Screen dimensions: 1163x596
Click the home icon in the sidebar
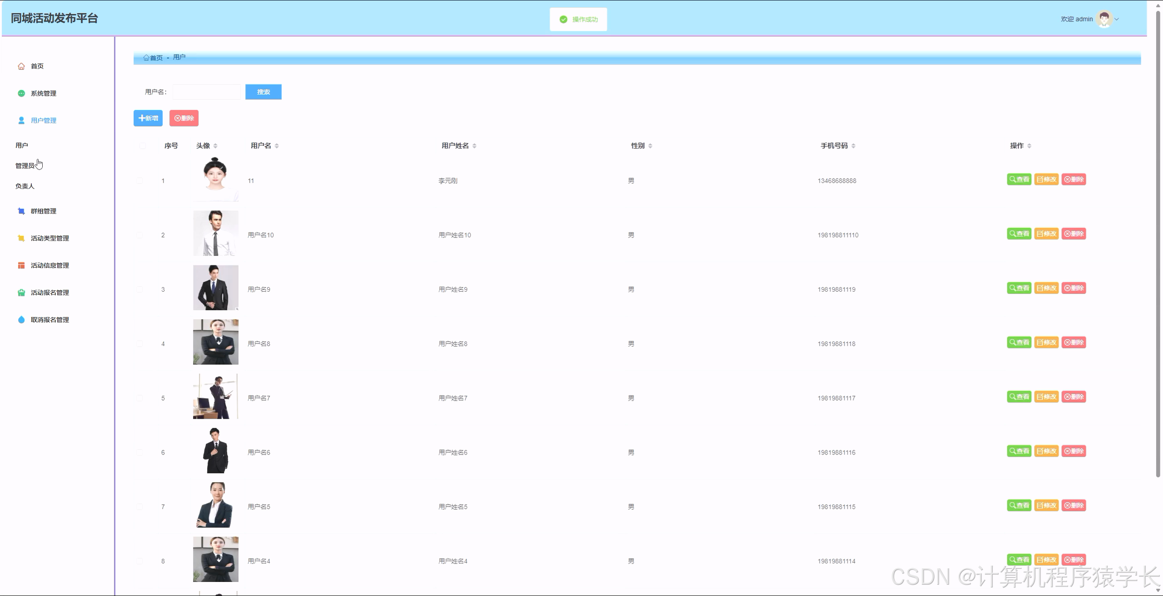click(x=21, y=66)
